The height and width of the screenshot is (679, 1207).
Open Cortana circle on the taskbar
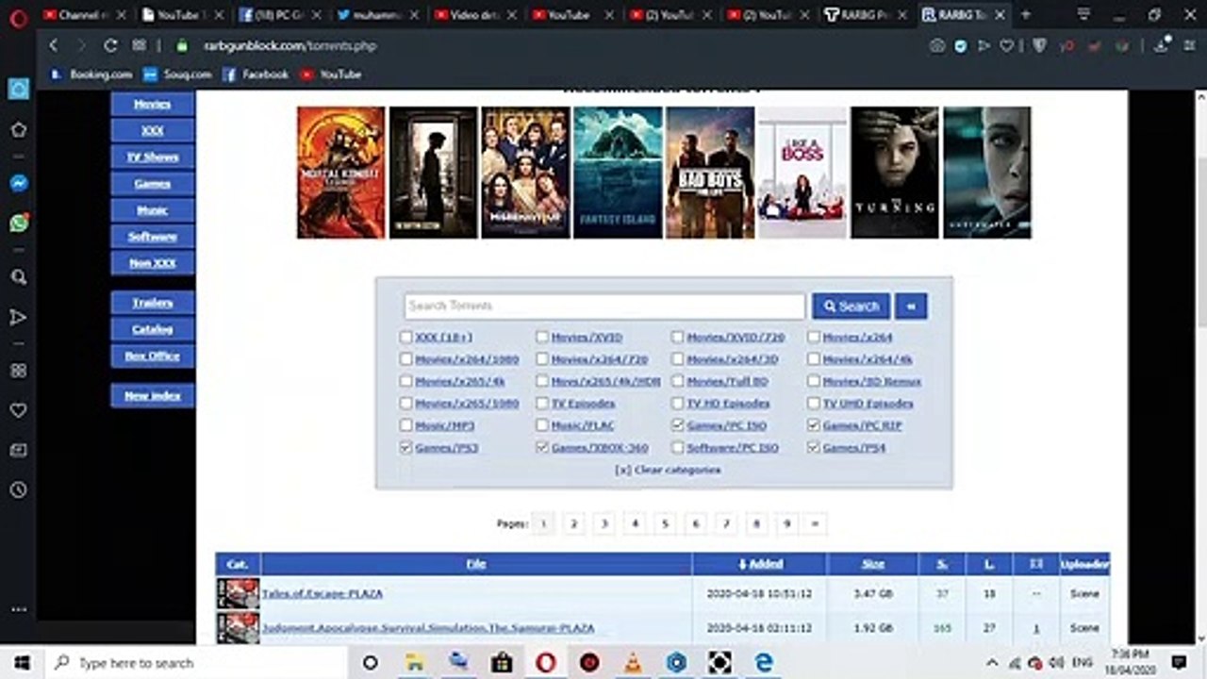click(371, 663)
